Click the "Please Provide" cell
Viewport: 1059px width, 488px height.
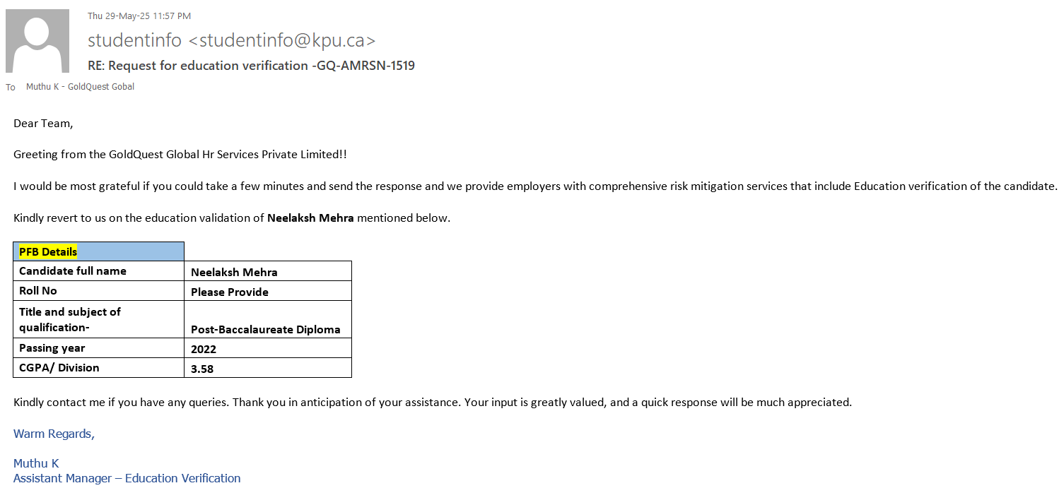click(x=230, y=292)
